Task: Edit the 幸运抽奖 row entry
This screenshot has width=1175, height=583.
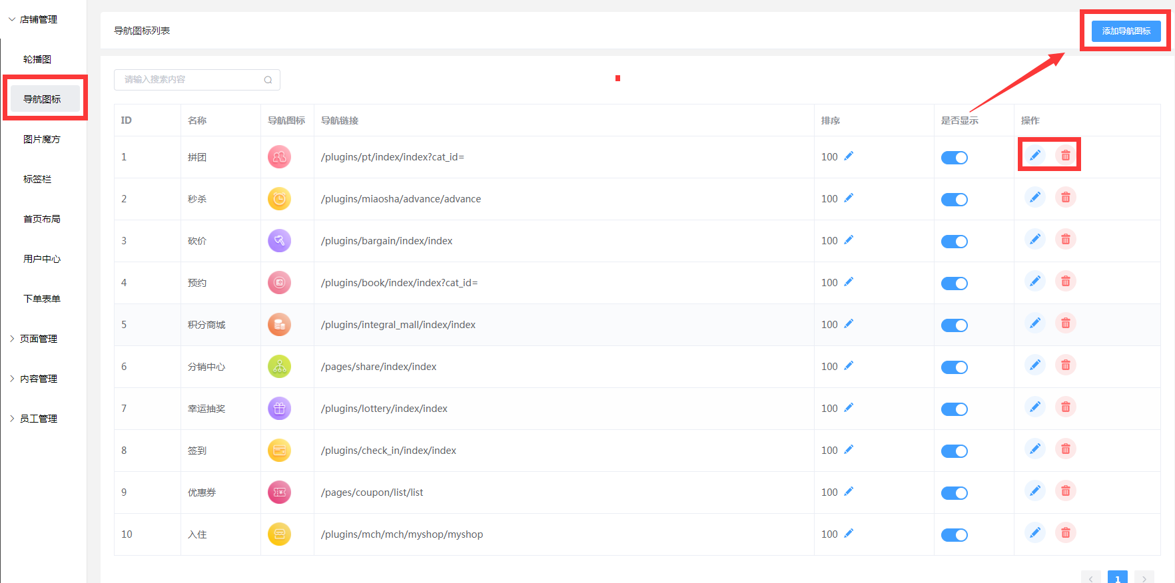Action: 1035,407
